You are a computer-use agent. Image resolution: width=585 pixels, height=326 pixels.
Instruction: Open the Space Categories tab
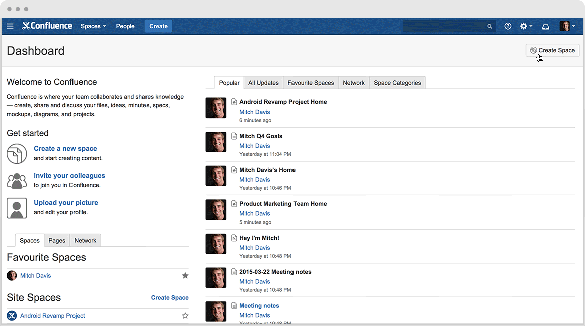[x=397, y=83]
